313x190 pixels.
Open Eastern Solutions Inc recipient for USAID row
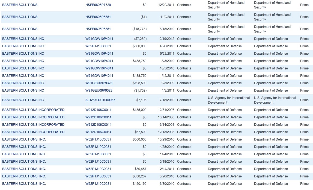[23, 100]
